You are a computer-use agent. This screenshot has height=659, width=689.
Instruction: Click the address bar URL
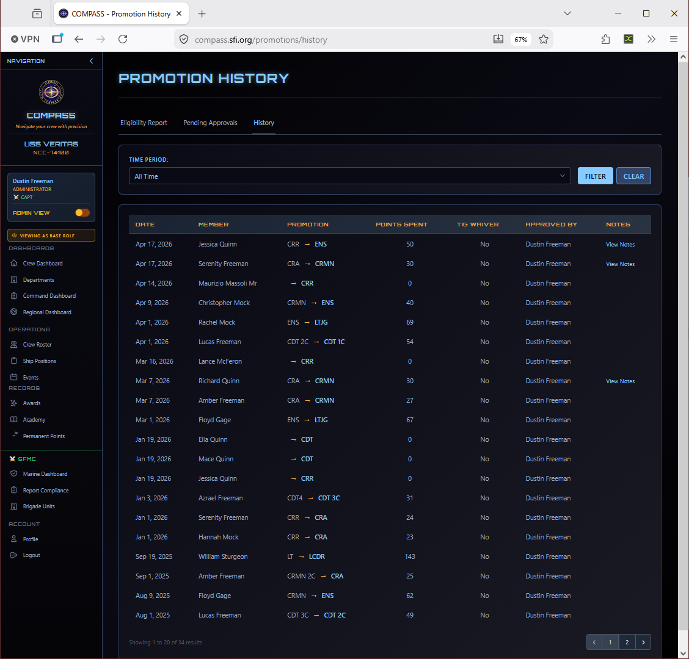[261, 40]
